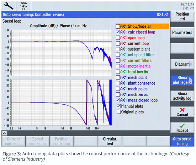This screenshot has width=196, height=165.
Task: Select Position contr.loop softkey
Action: click(x=62, y=141)
